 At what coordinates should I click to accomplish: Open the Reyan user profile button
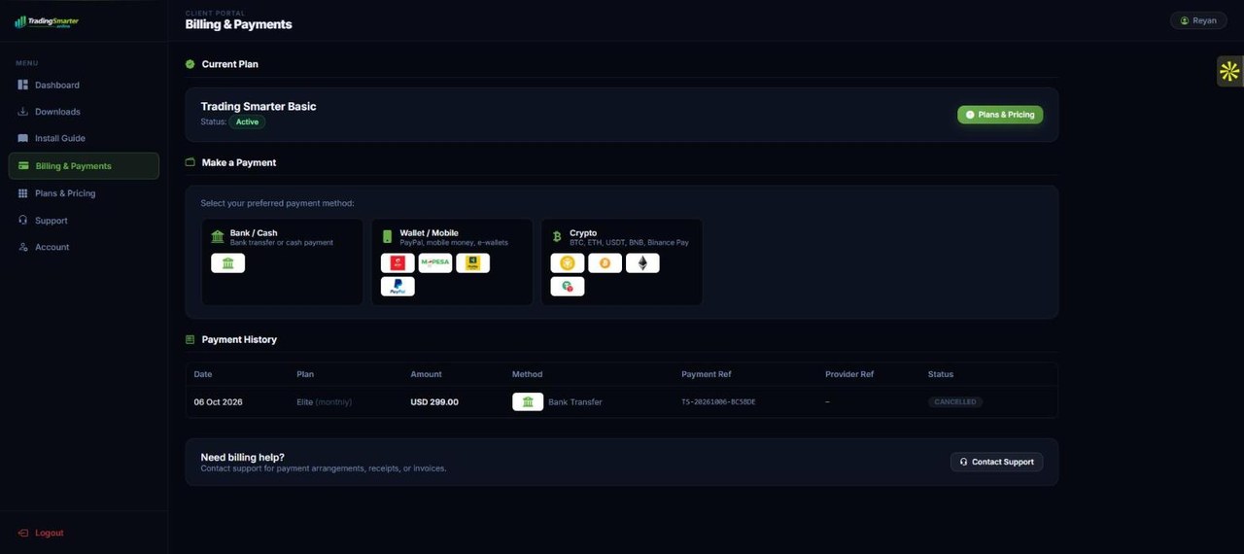coord(1198,20)
